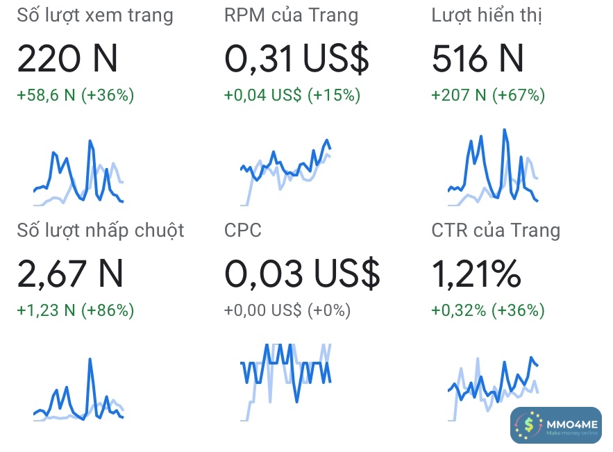Select the Số lượt nhấp chuột title
The height and width of the screenshot is (452, 613).
pyautogui.click(x=101, y=230)
